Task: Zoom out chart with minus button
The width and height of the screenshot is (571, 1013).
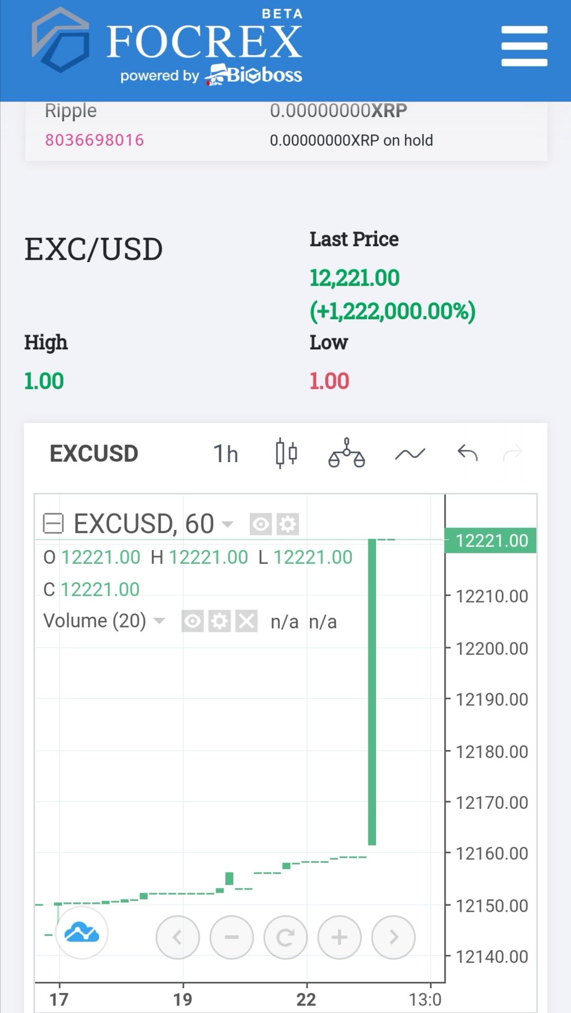Action: 232,937
